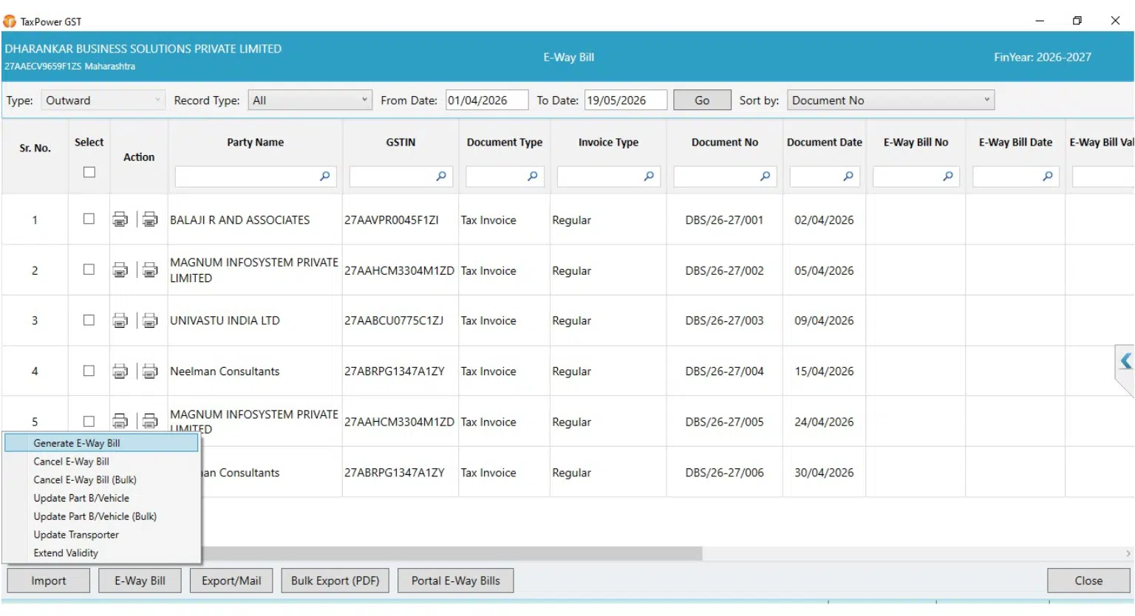Viewport: 1135px width, 616px height.
Task: Click the E-Way Bill No filter field
Action: tap(916, 177)
